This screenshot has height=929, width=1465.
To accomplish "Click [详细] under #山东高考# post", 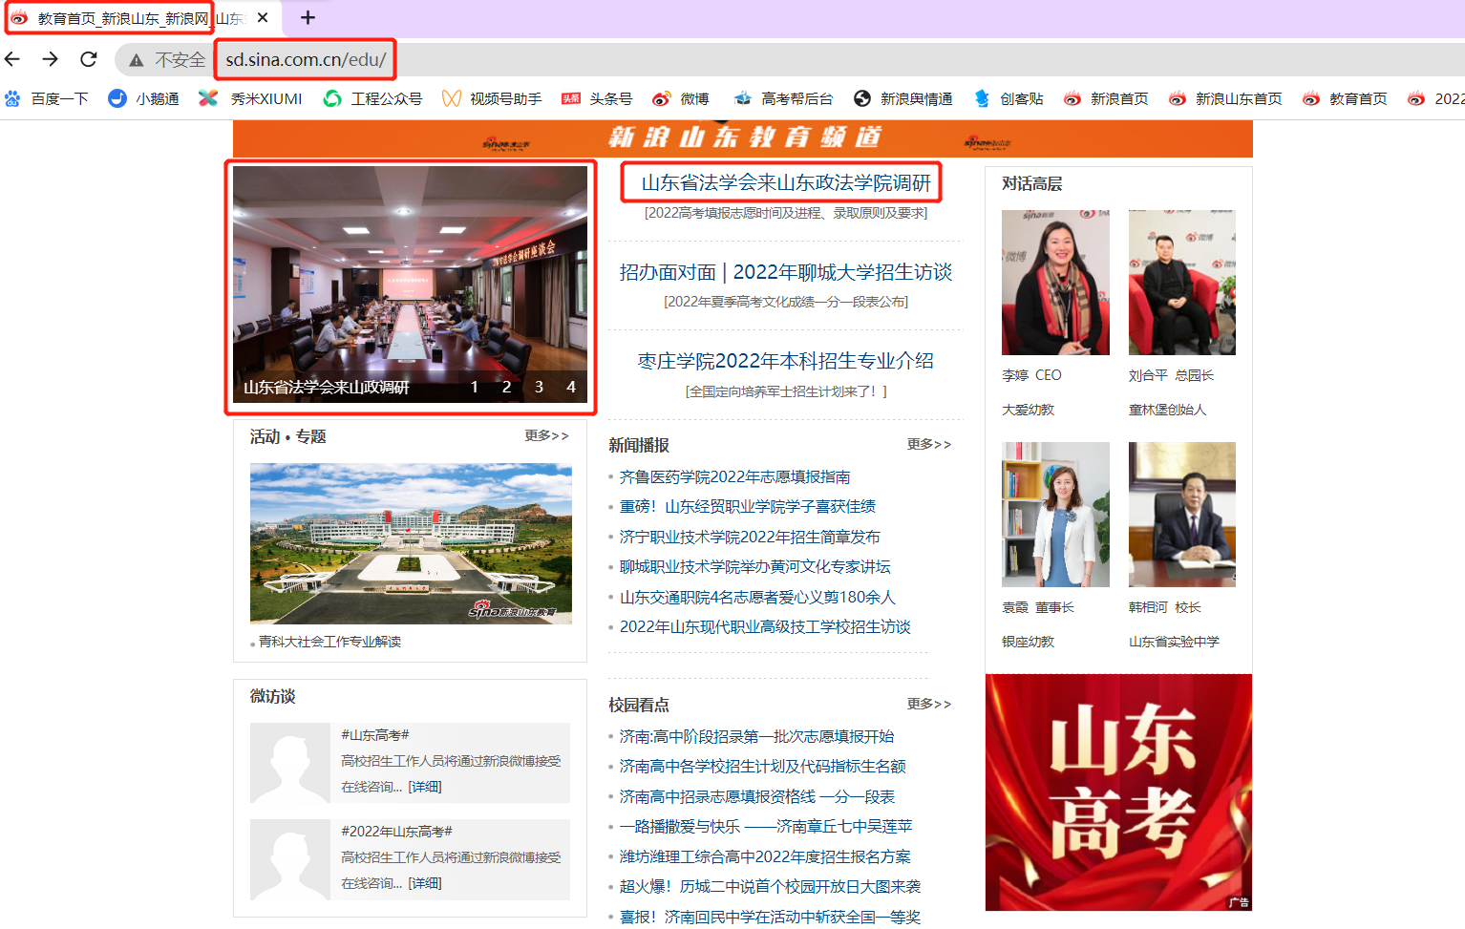I will [x=425, y=787].
